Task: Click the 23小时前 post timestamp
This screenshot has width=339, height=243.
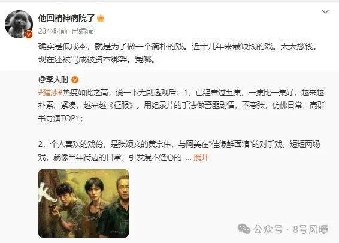Action: pyautogui.click(x=53, y=31)
